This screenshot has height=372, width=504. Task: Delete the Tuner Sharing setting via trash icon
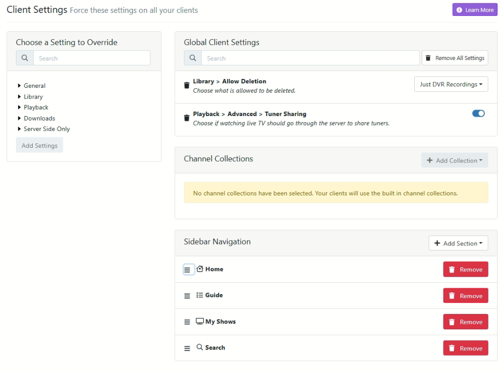(187, 118)
